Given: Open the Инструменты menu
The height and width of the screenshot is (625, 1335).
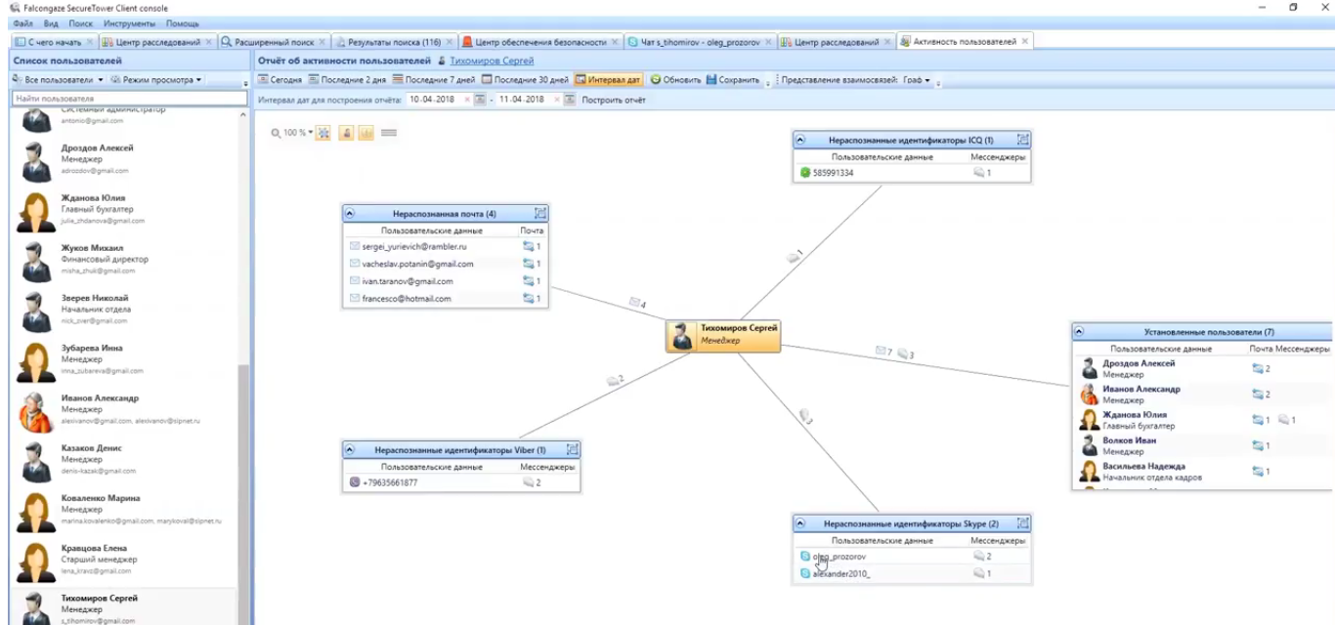Looking at the screenshot, I should 130,23.
